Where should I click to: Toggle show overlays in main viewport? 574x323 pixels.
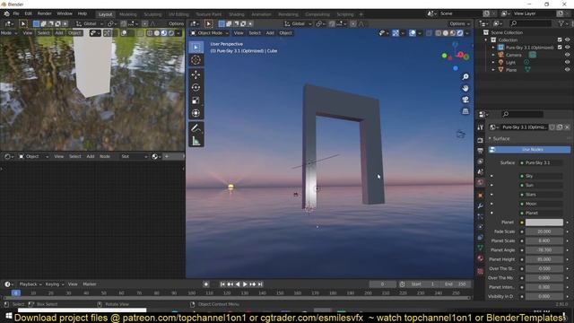413,33
